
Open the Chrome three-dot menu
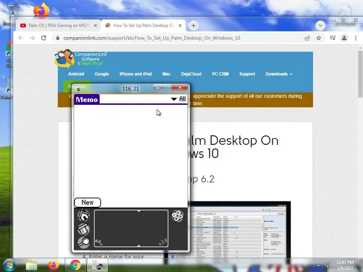[x=356, y=38]
